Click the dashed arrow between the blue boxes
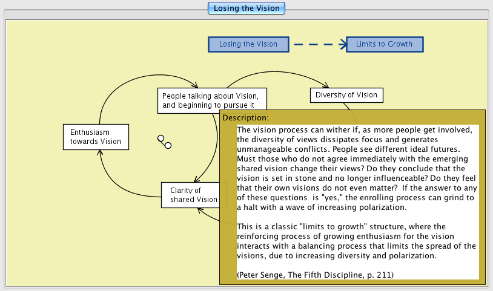Image resolution: width=493 pixels, height=291 pixels. click(x=317, y=44)
